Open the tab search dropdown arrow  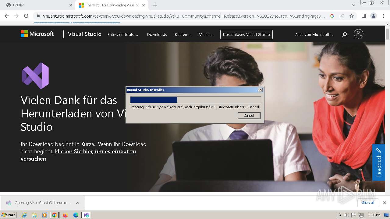tap(354, 5)
